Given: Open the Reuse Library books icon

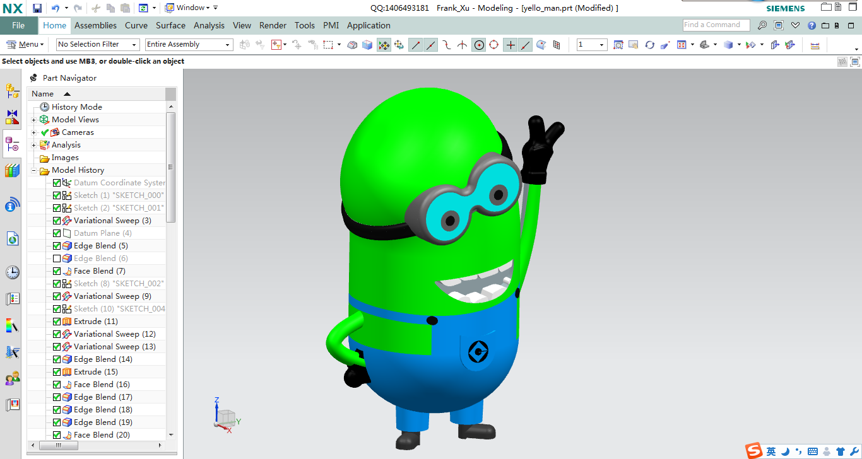Looking at the screenshot, I should tap(12, 170).
